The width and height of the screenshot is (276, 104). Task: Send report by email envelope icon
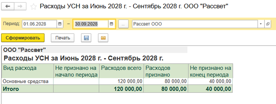pos(103,38)
